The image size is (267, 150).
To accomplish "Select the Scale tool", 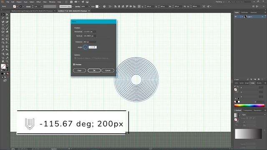I will pyautogui.click(x=7, y=36).
